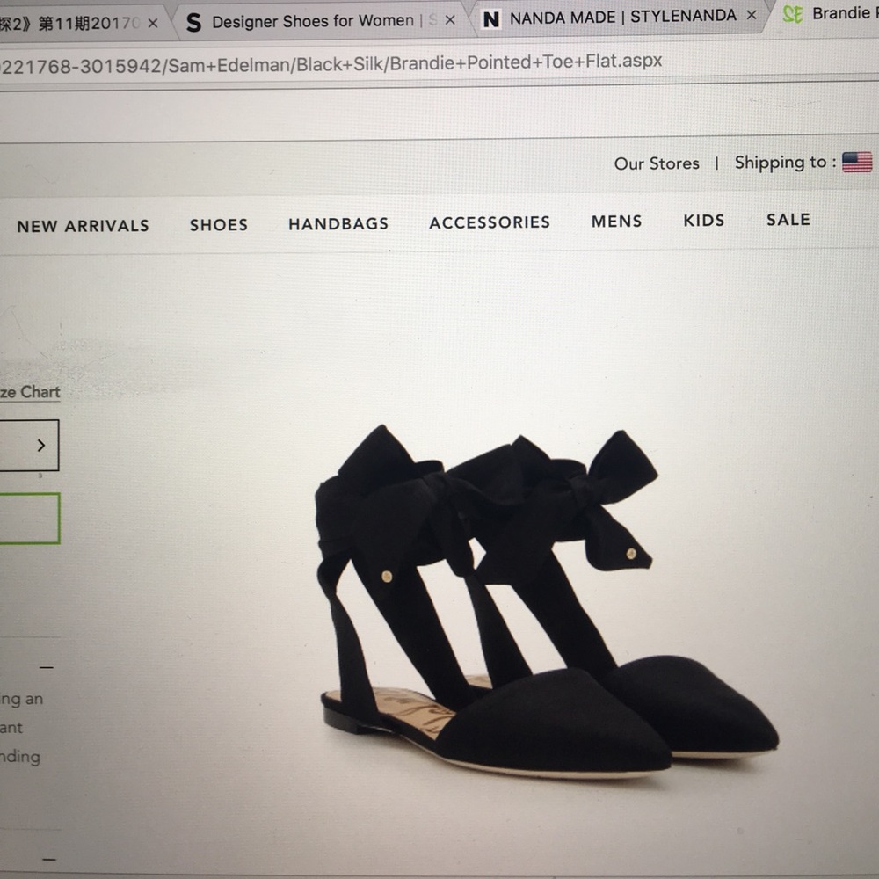Open the NEW ARRIVALS menu

pyautogui.click(x=83, y=226)
